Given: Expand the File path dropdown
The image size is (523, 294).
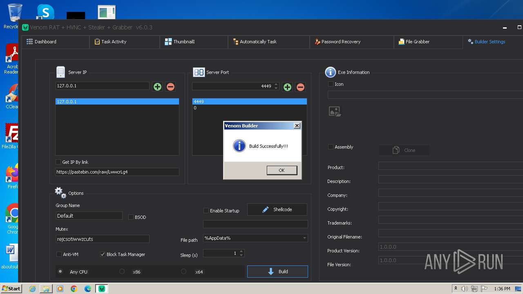Looking at the screenshot, I should coord(304,238).
